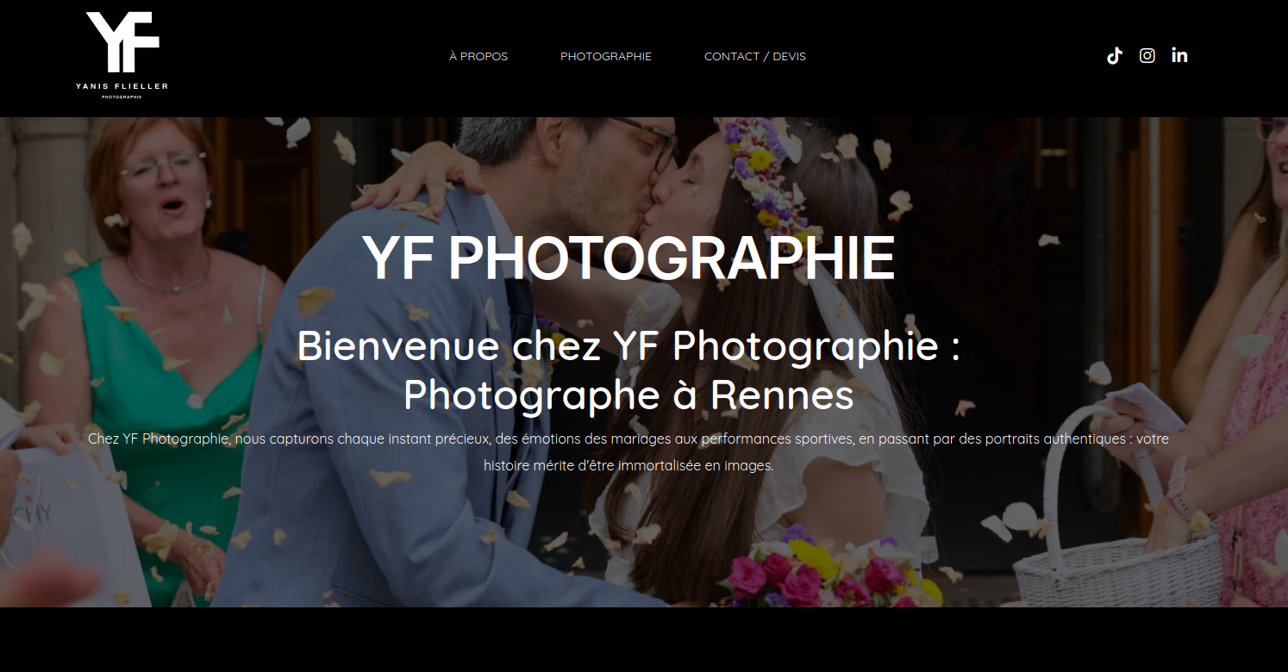Click the YF PHOTOGRAPHIE main heading
The width and height of the screenshot is (1288, 672).
(628, 258)
